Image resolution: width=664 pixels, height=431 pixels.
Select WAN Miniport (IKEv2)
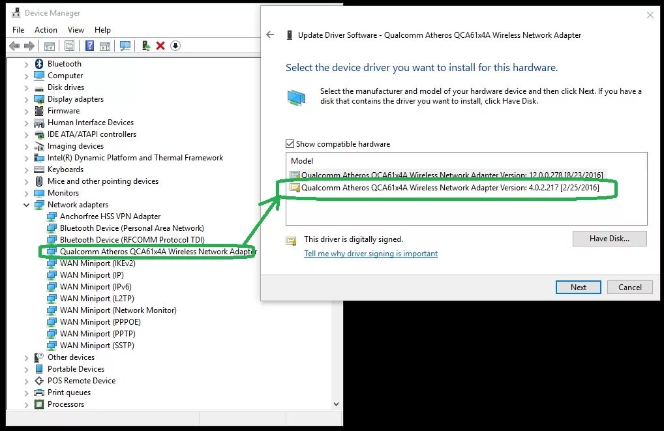click(91, 263)
